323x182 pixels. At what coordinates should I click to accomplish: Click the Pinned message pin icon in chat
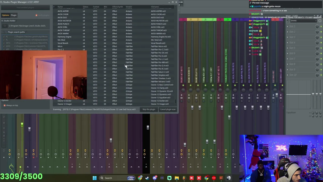[250, 3]
